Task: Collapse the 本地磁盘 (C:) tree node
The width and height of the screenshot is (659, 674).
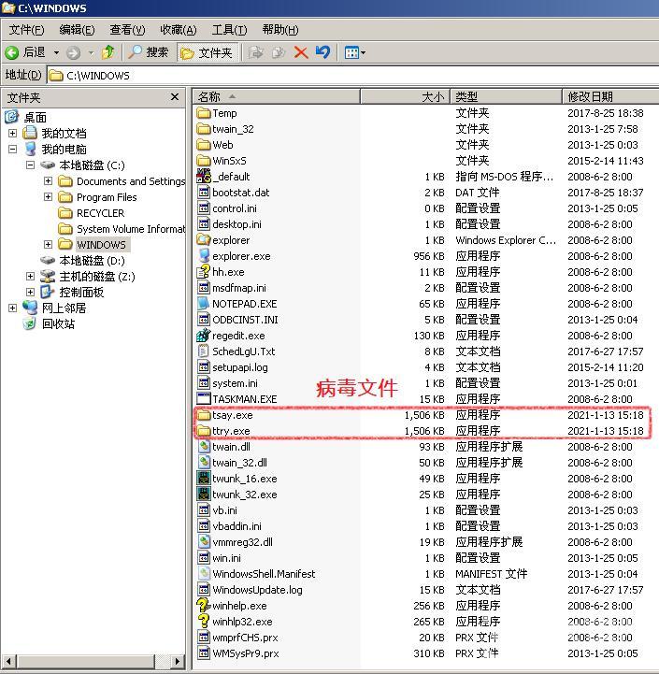Action: pos(30,165)
